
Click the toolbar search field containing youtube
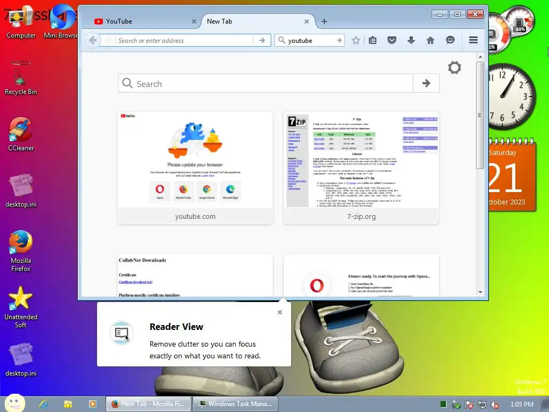pos(310,40)
